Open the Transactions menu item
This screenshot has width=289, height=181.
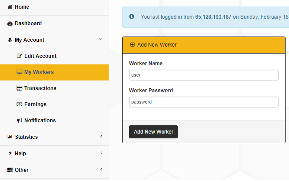click(x=40, y=88)
